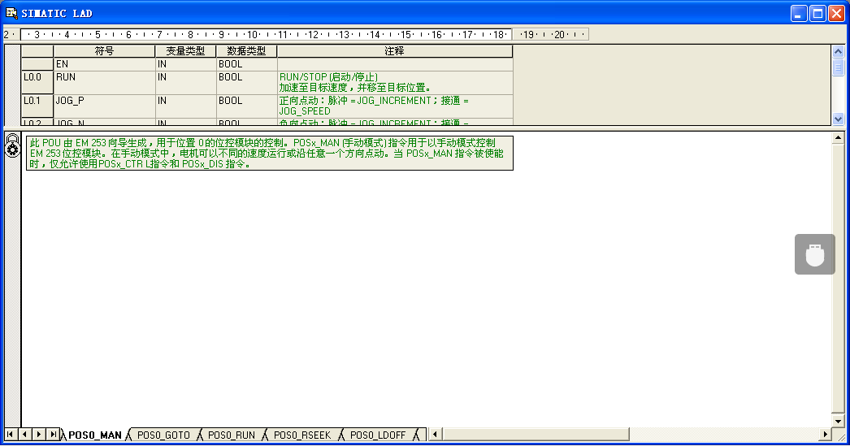Select the POS0_RSEEK tab
This screenshot has width=850, height=446.
click(302, 435)
